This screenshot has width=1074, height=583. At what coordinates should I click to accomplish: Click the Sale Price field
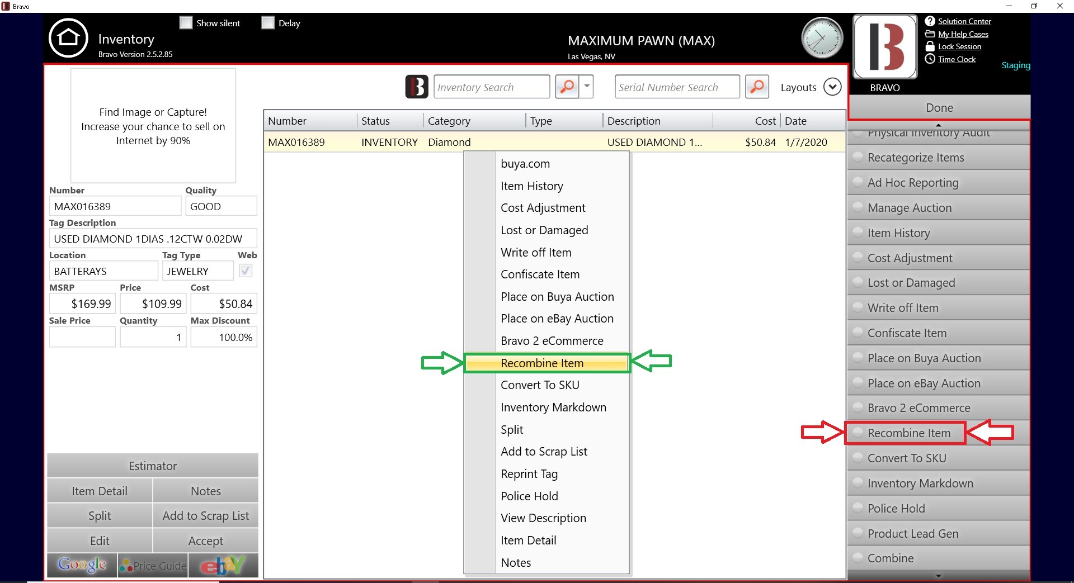click(82, 337)
